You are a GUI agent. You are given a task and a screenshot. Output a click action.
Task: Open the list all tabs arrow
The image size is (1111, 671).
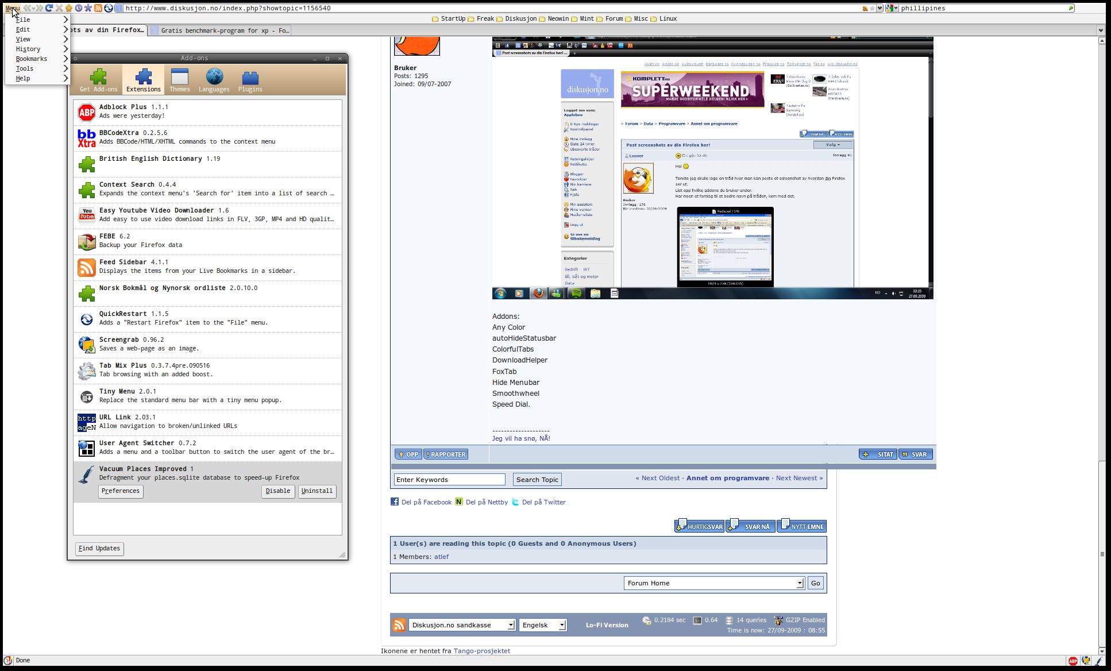[1100, 30]
